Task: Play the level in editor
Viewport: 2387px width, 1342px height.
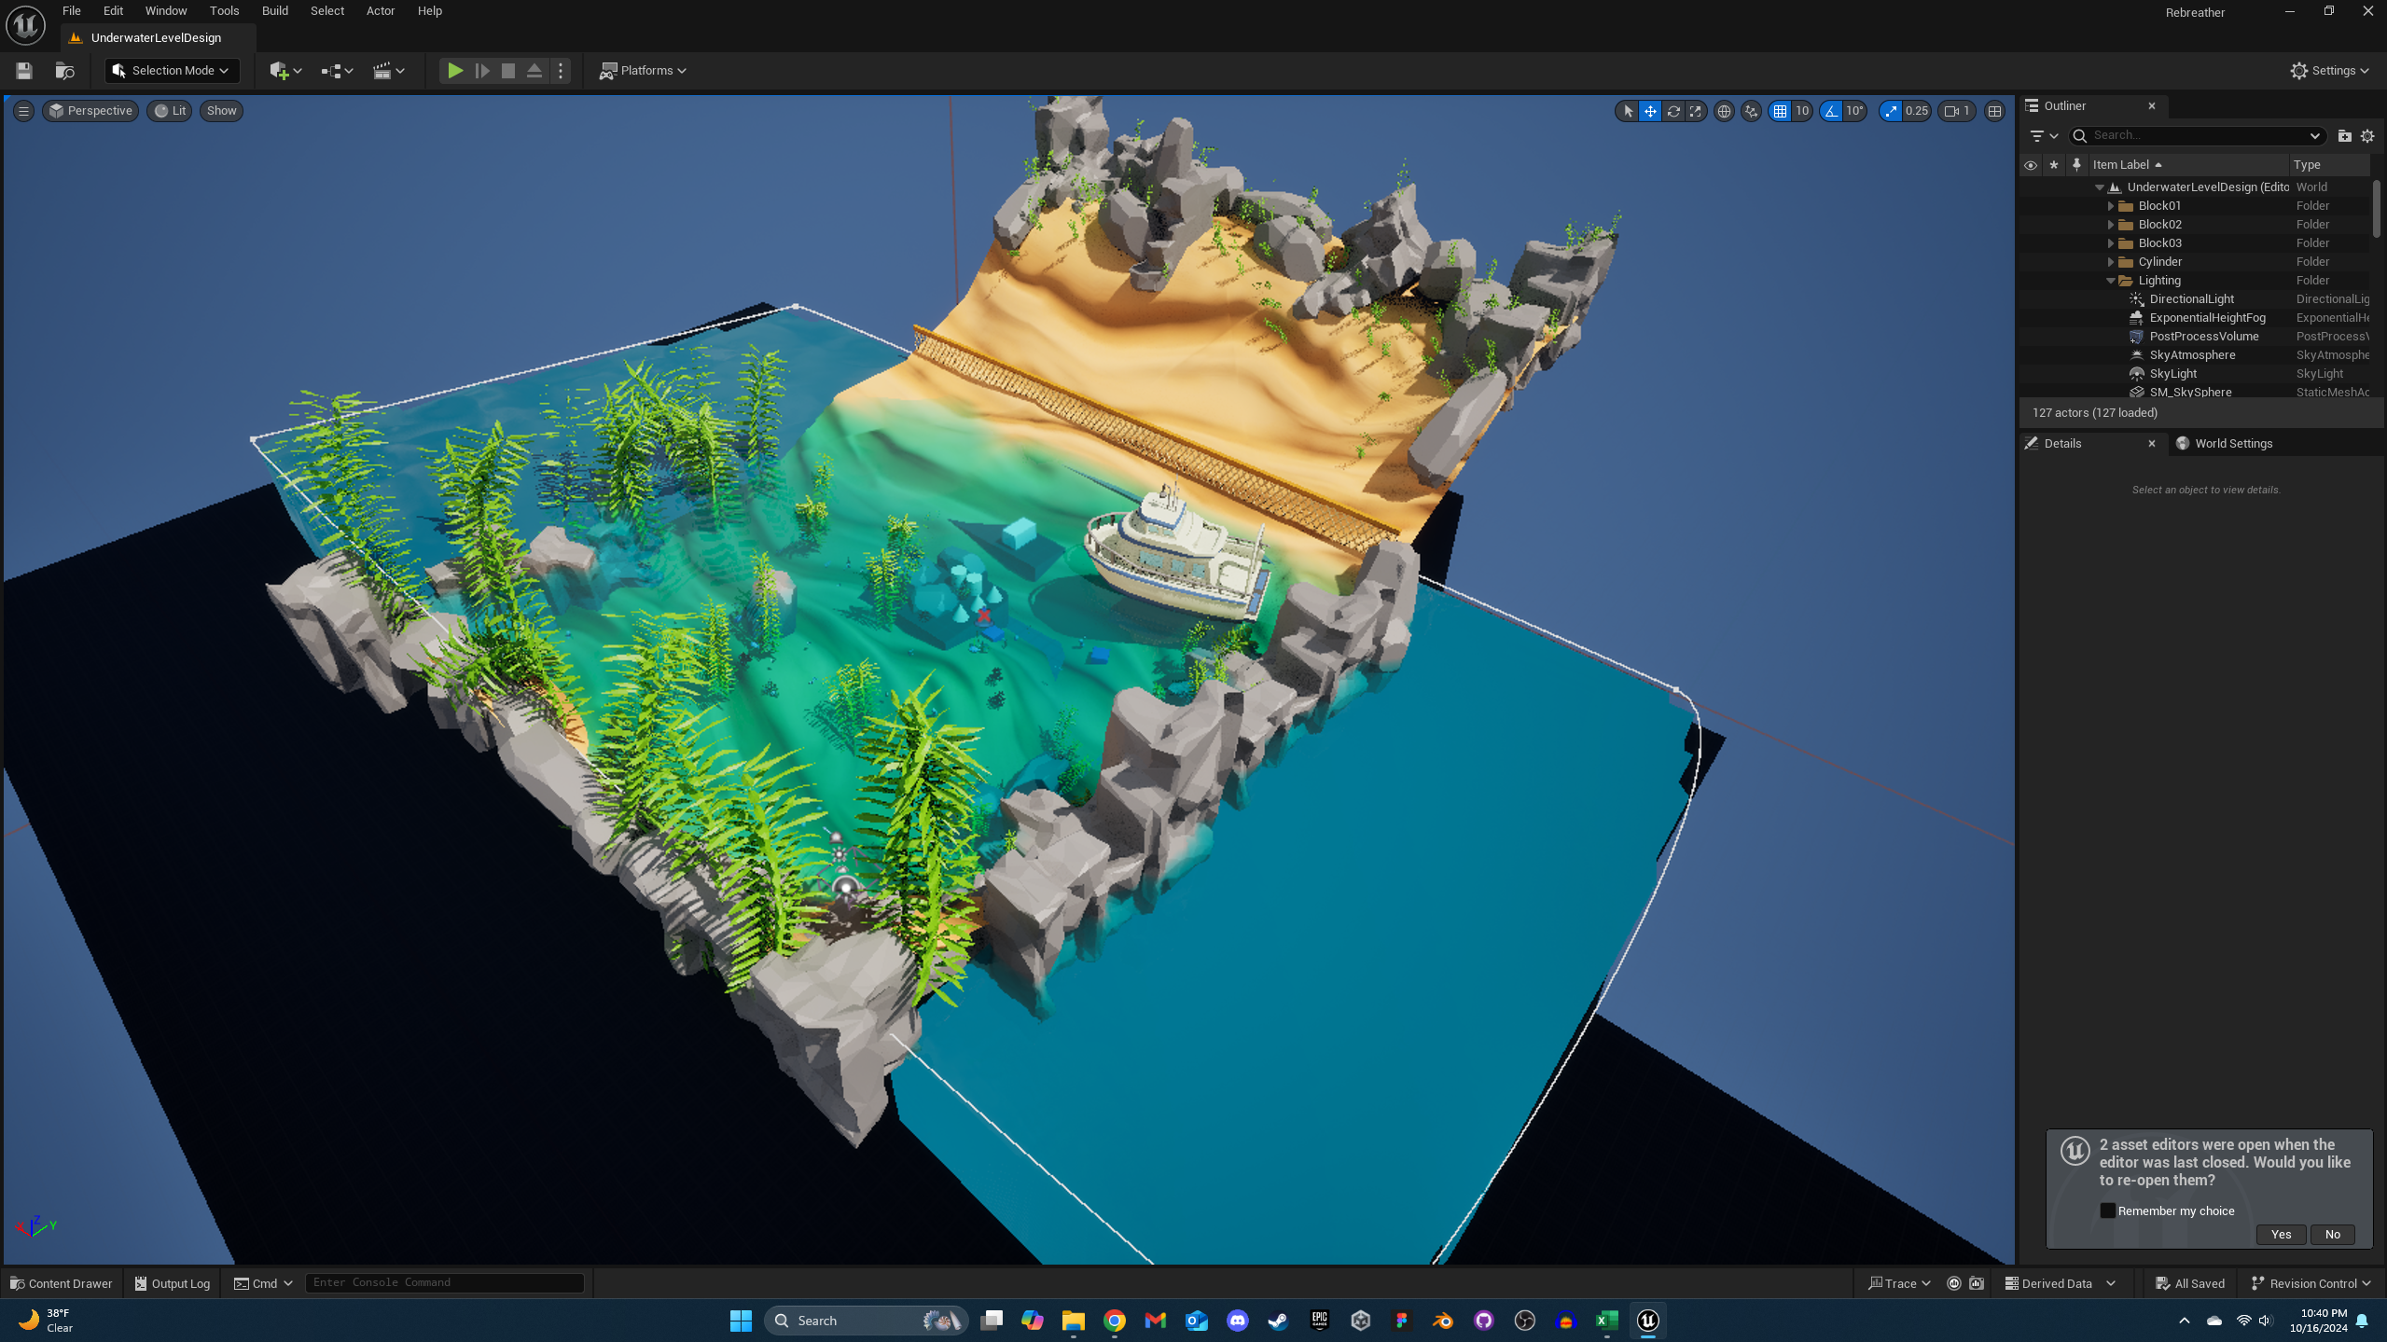Action: (x=455, y=71)
